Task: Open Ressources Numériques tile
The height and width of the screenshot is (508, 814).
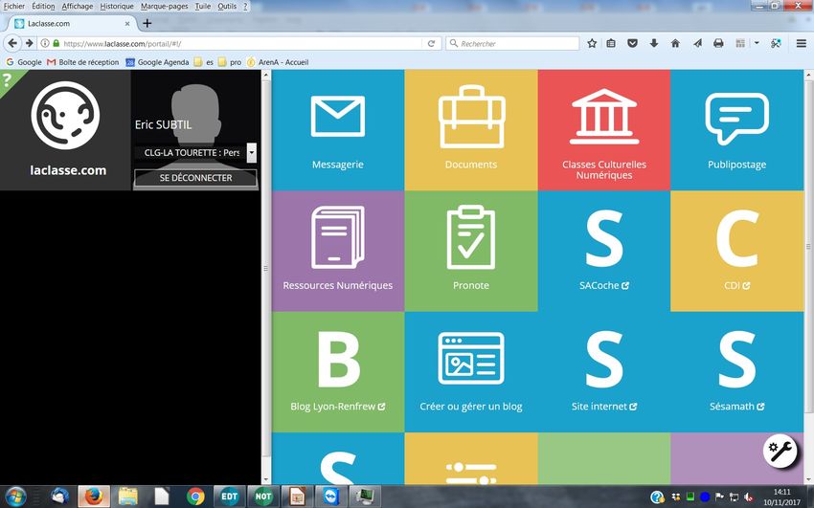Action: point(338,251)
